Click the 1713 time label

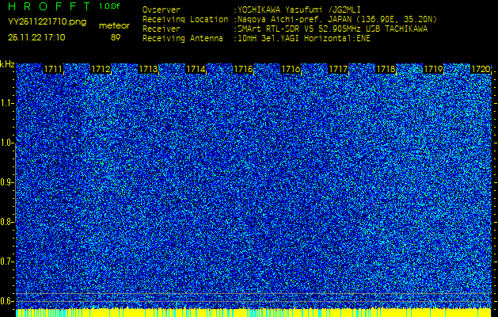point(148,69)
